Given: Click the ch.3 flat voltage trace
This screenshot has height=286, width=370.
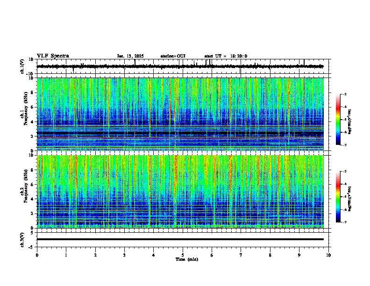Looking at the screenshot, I should coord(180,239).
